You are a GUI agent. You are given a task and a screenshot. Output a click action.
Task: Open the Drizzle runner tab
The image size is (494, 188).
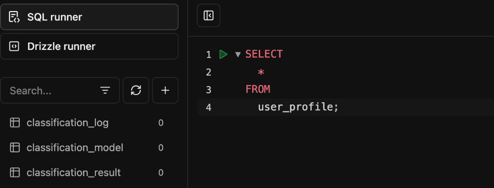point(89,46)
